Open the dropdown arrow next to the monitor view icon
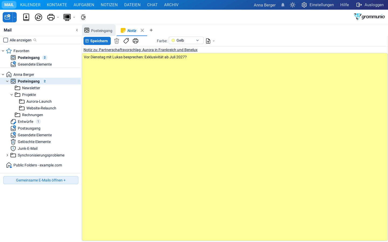The height and width of the screenshot is (242, 388). 74,17
